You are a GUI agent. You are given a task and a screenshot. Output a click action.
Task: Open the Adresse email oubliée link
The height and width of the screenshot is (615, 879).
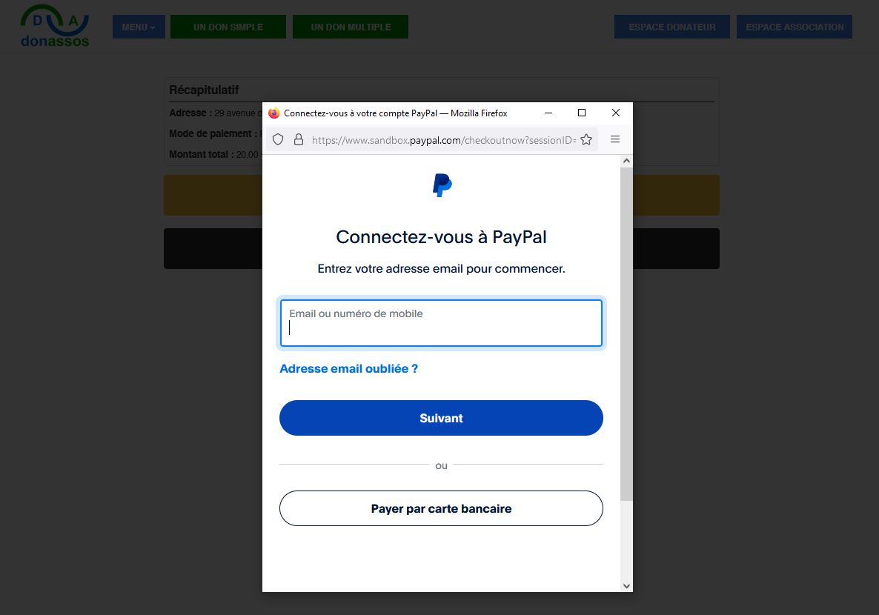pos(348,369)
